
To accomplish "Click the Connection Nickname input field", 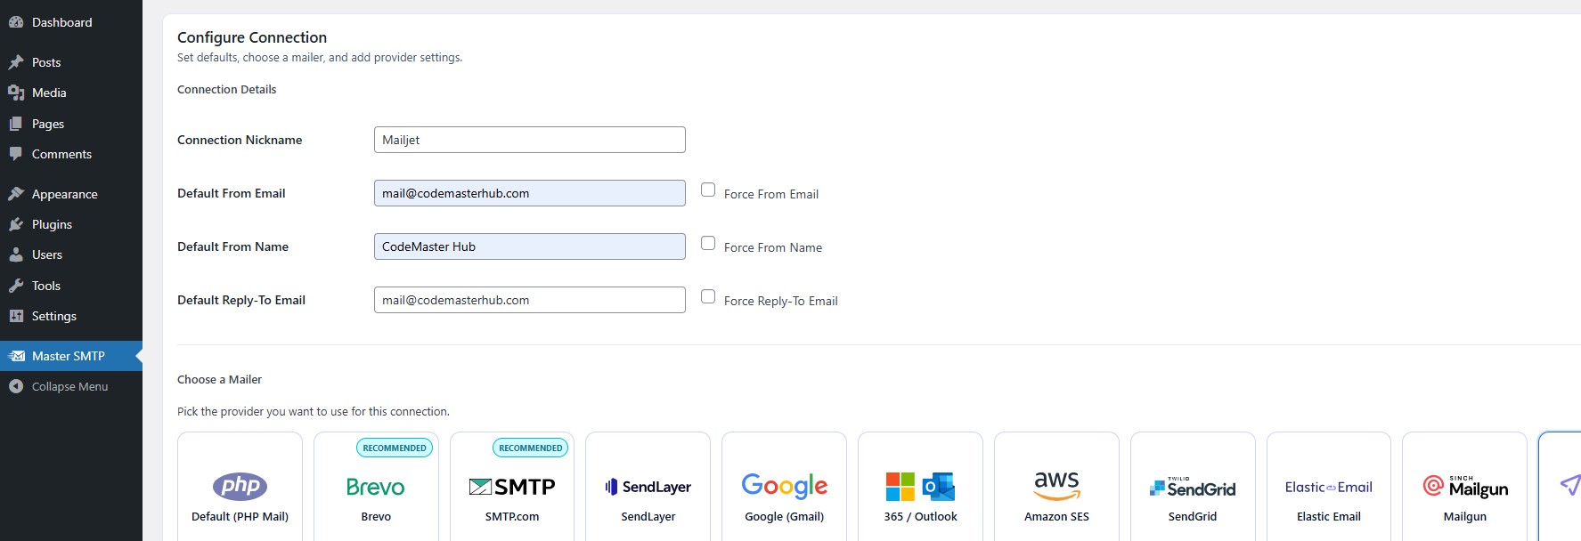I will point(529,140).
